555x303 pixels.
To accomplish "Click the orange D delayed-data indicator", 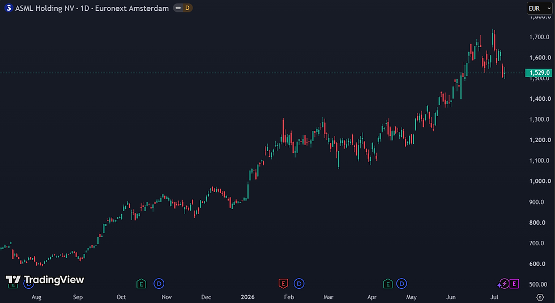I will point(187,8).
